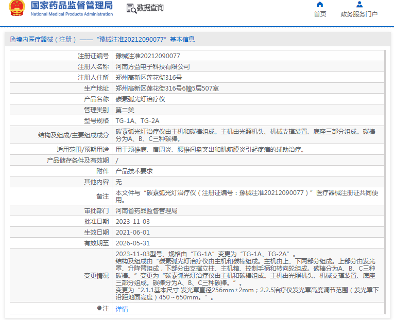Open 数据查询 text link
This screenshot has width=394, height=320.
coord(150,8)
